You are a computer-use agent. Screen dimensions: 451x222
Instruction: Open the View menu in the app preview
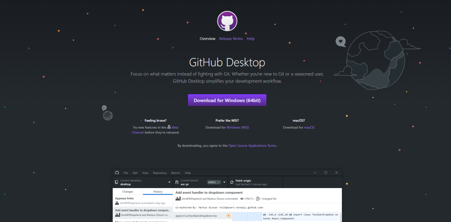coord(145,173)
